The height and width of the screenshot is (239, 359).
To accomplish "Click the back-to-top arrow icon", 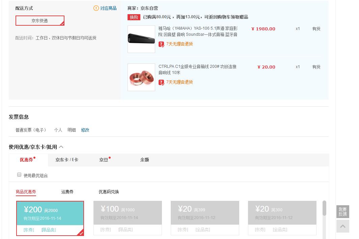I will pos(342,226).
